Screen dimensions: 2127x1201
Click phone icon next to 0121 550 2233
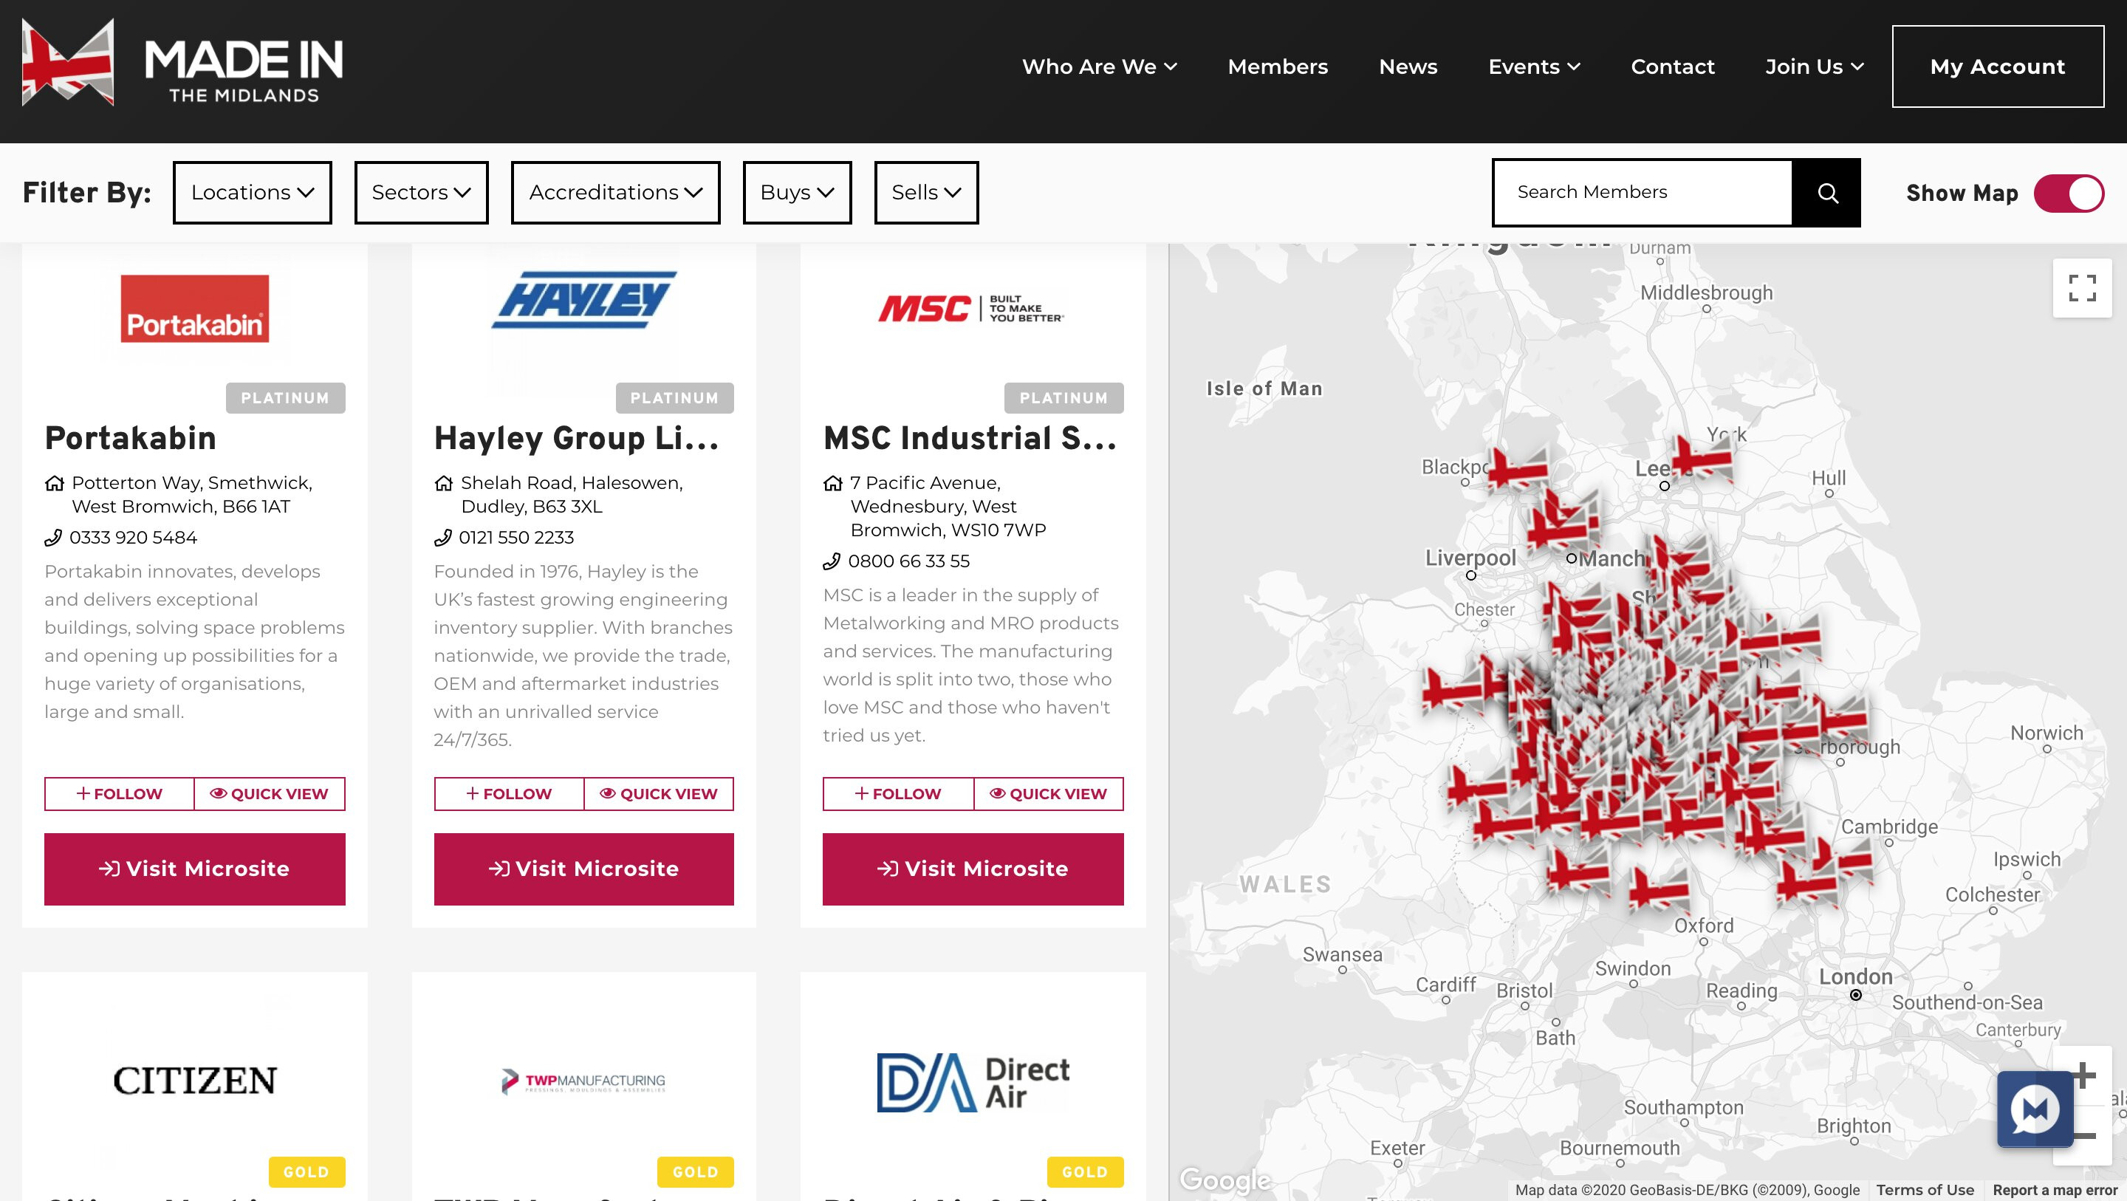click(442, 538)
